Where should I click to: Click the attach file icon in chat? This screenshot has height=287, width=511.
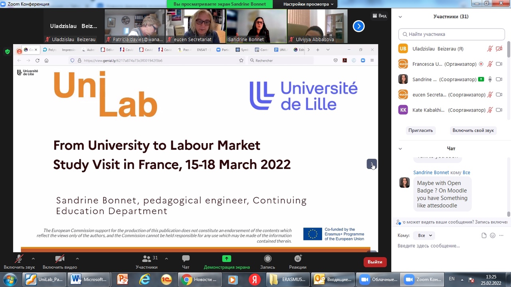tap(484, 236)
